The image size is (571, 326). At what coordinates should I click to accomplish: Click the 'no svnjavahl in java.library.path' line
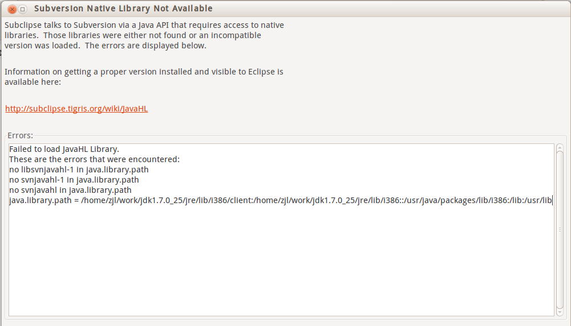click(70, 190)
